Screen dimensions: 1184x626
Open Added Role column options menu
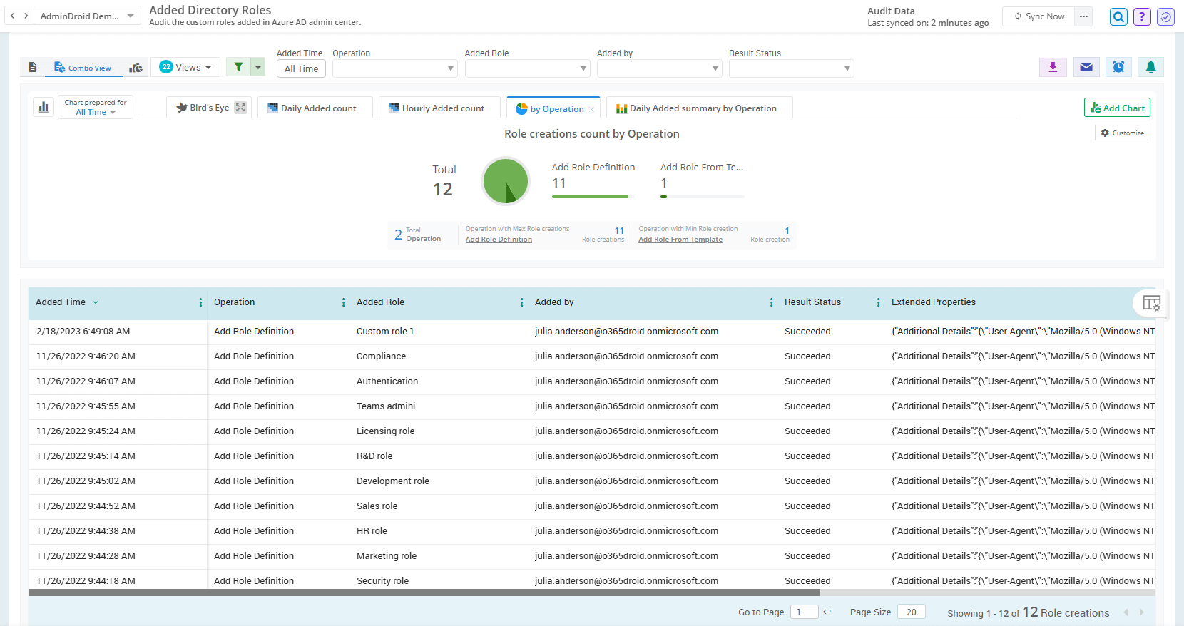521,302
